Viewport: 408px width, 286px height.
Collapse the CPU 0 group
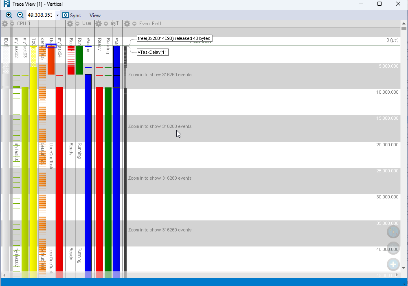coord(12,24)
